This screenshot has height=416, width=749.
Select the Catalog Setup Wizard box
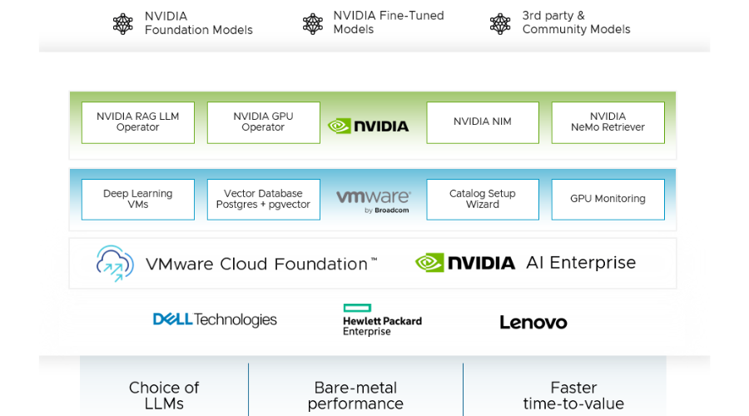click(x=483, y=199)
